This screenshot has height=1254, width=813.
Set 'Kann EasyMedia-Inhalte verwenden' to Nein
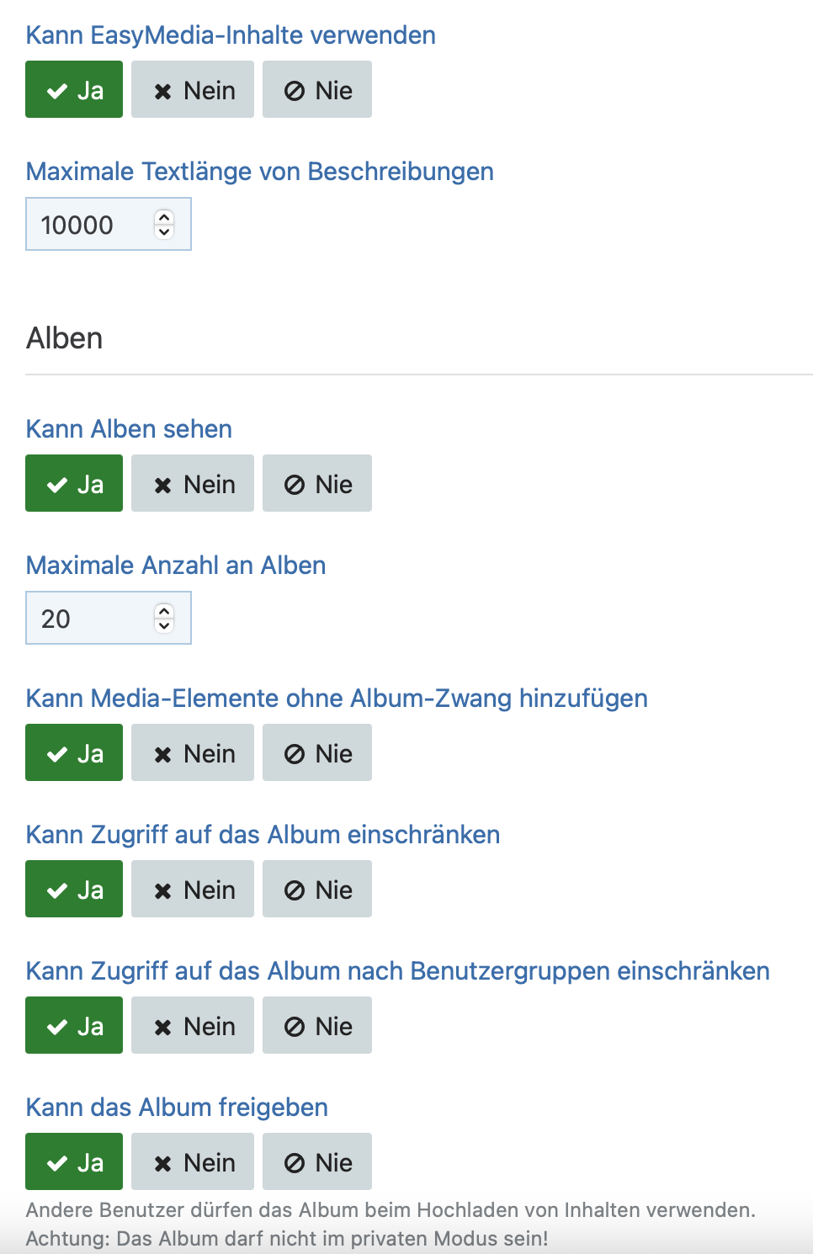point(193,89)
